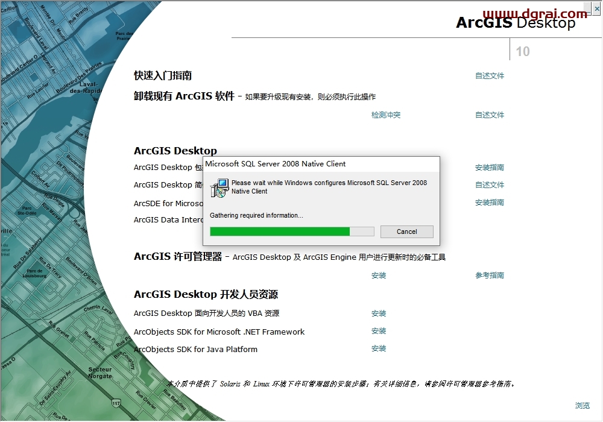Click the 检测冲突 link
This screenshot has width=603, height=422.
386,115
